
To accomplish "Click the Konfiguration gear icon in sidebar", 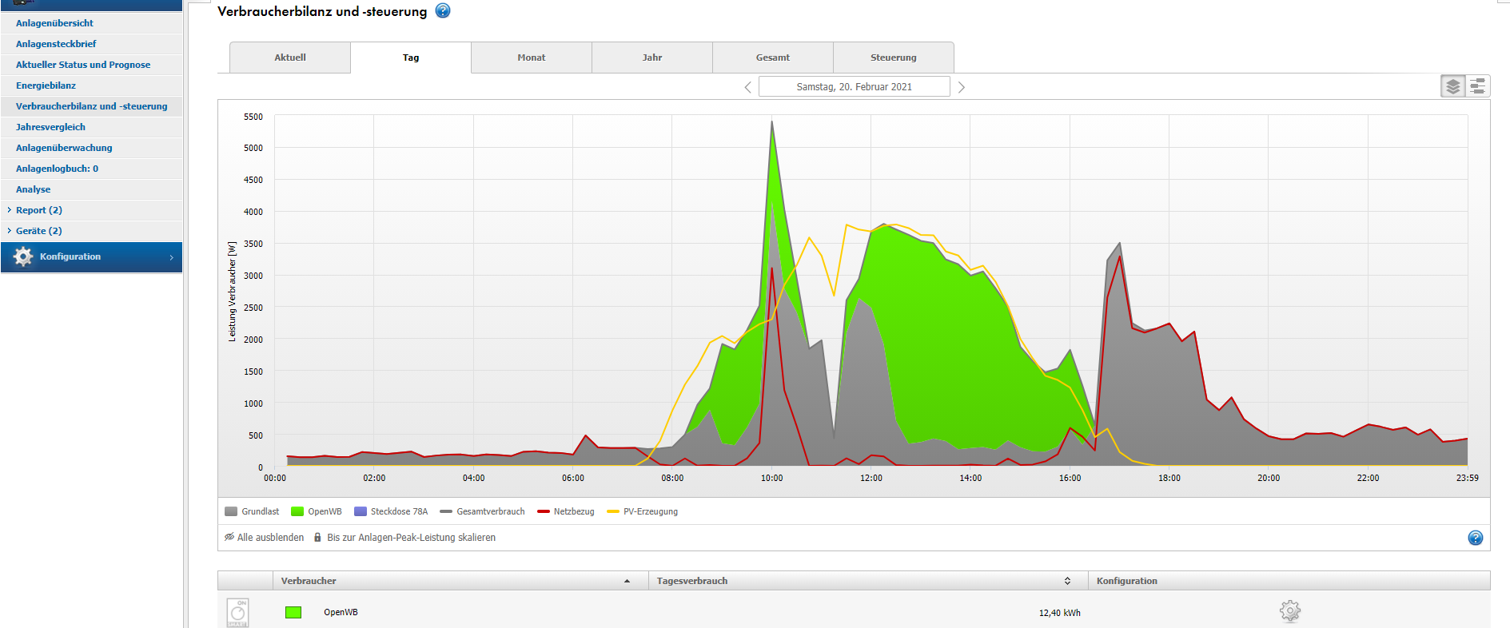I will 23,256.
